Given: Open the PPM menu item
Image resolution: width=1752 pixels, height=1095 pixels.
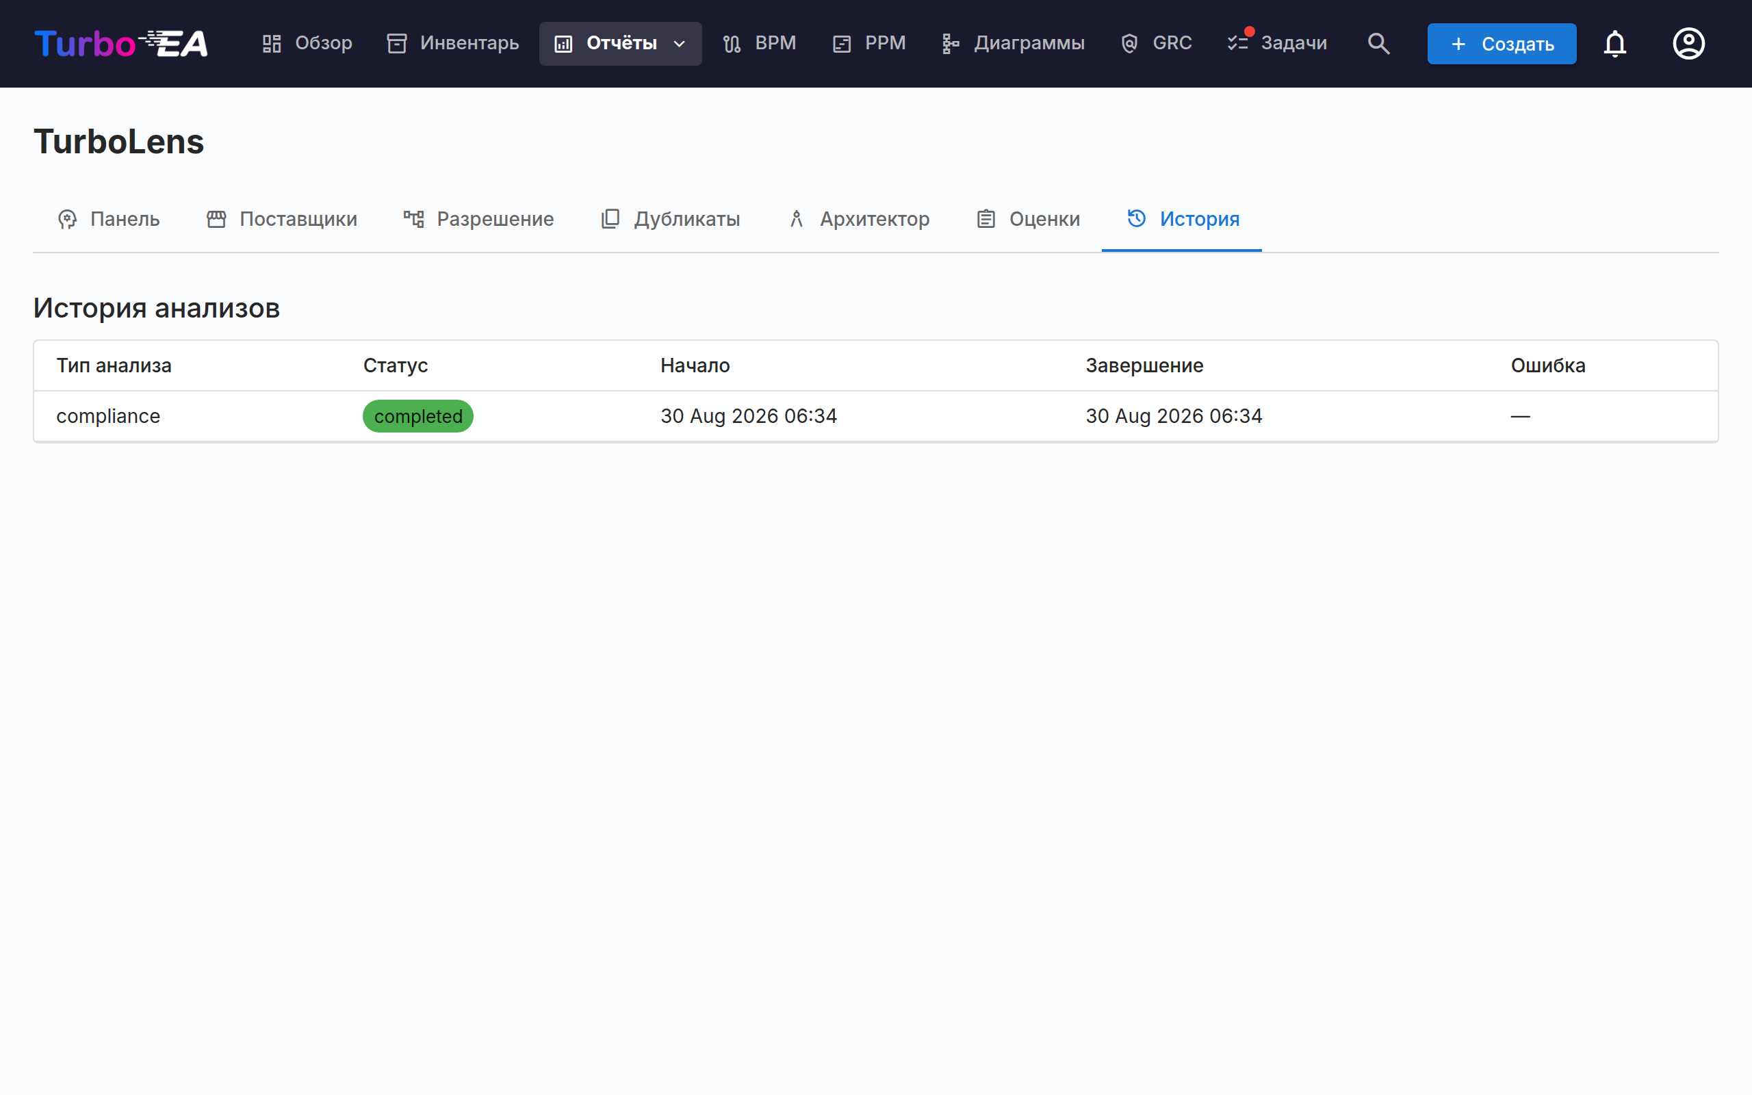Looking at the screenshot, I should 869,43.
